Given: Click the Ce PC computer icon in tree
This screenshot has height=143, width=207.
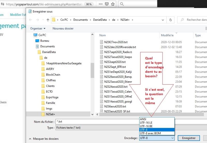Looking at the screenshot, I should 35,35.
